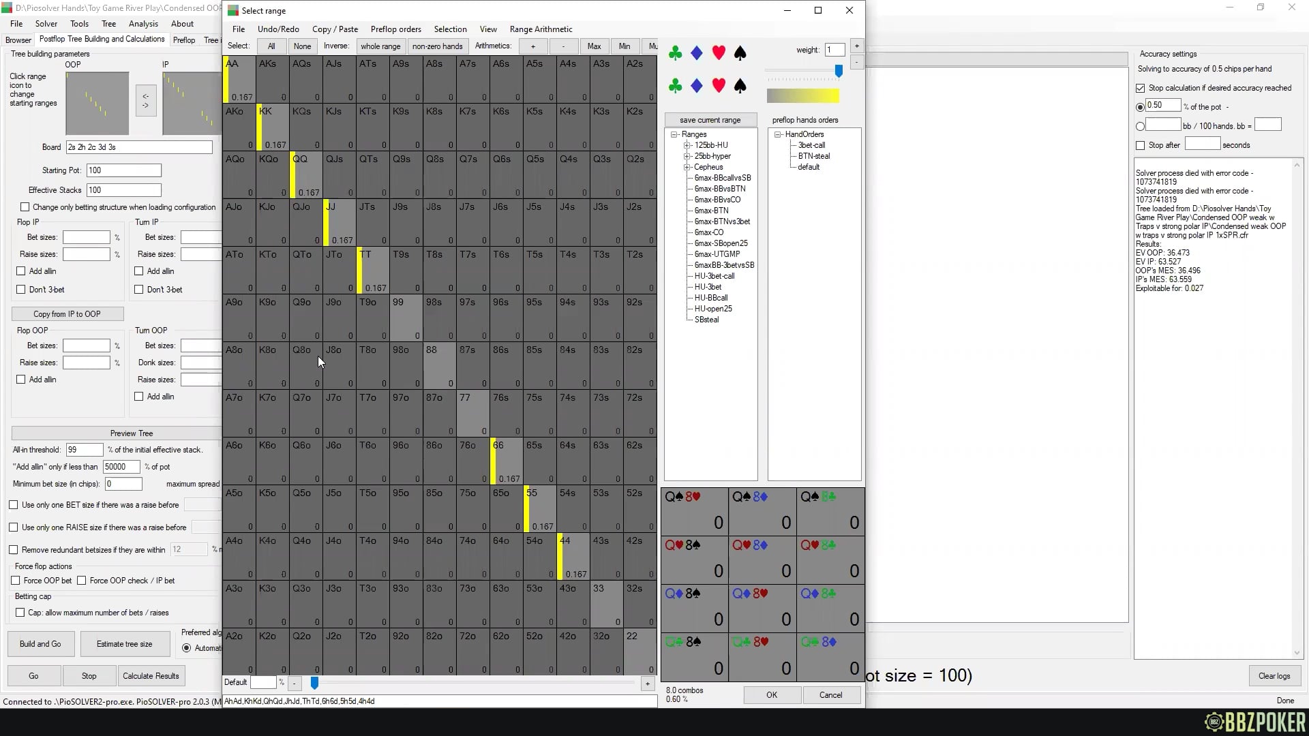Click the black spade suit in bottom row

coord(740,86)
